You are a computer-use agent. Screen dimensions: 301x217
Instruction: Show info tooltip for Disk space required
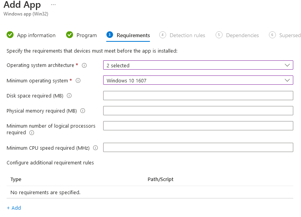69,96
